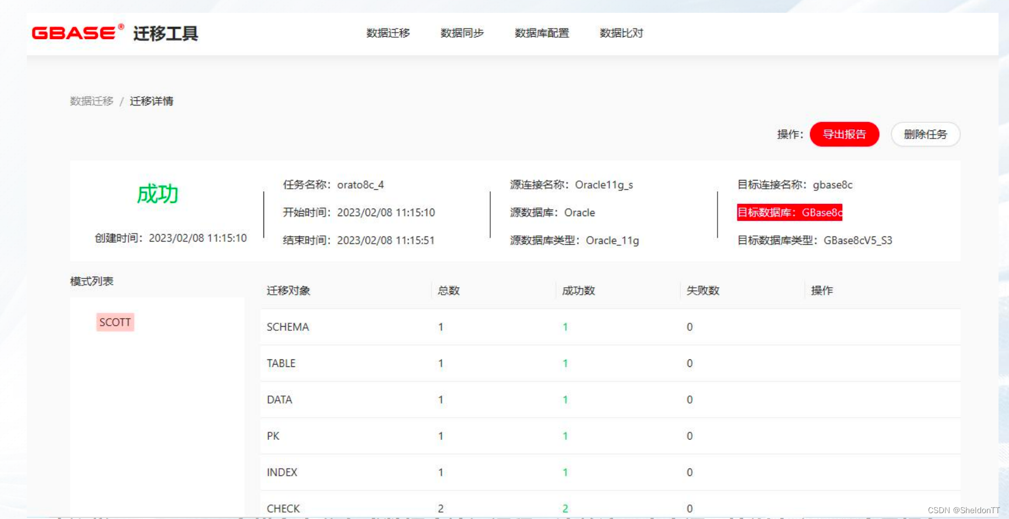
Task: Click the 创建时间 value
Action: (x=198, y=238)
